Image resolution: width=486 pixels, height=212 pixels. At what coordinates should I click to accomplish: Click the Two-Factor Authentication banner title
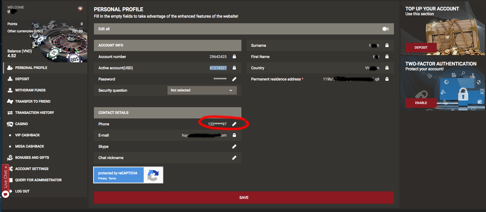[441, 64]
